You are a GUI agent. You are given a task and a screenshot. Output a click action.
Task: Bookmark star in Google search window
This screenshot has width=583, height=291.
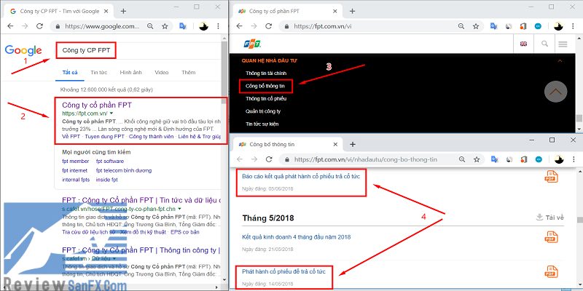pyautogui.click(x=165, y=26)
